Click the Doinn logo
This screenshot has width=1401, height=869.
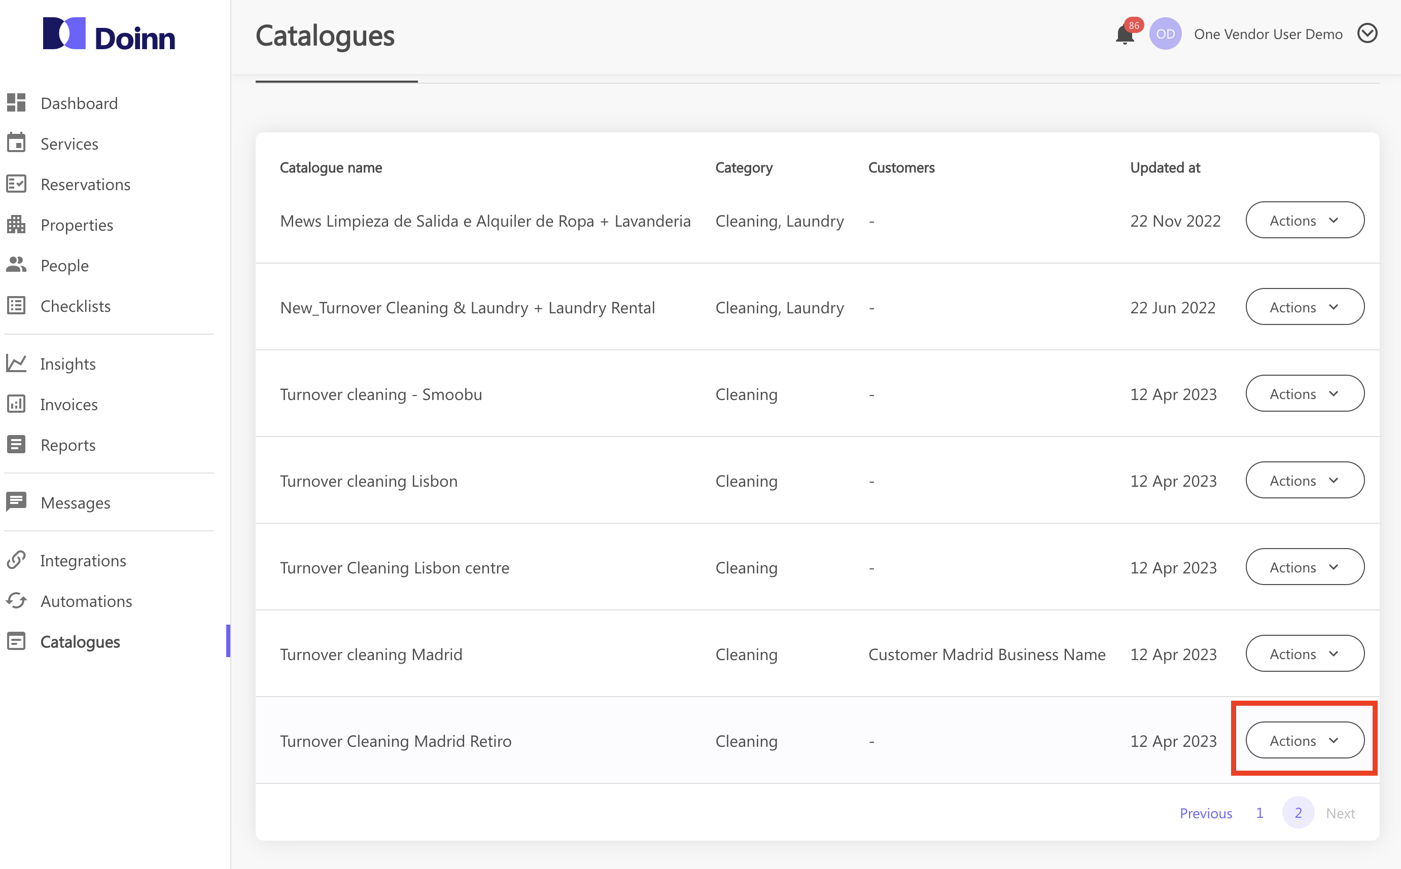click(x=109, y=34)
